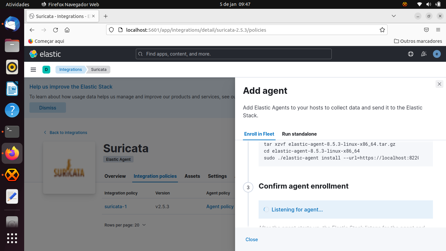Open the Elastic help menu icon

411,54
